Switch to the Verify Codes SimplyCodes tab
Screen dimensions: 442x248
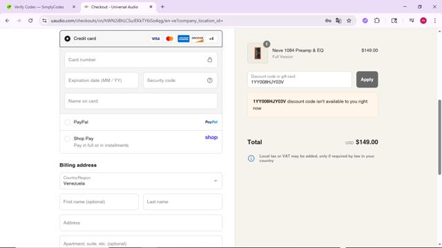tap(39, 7)
